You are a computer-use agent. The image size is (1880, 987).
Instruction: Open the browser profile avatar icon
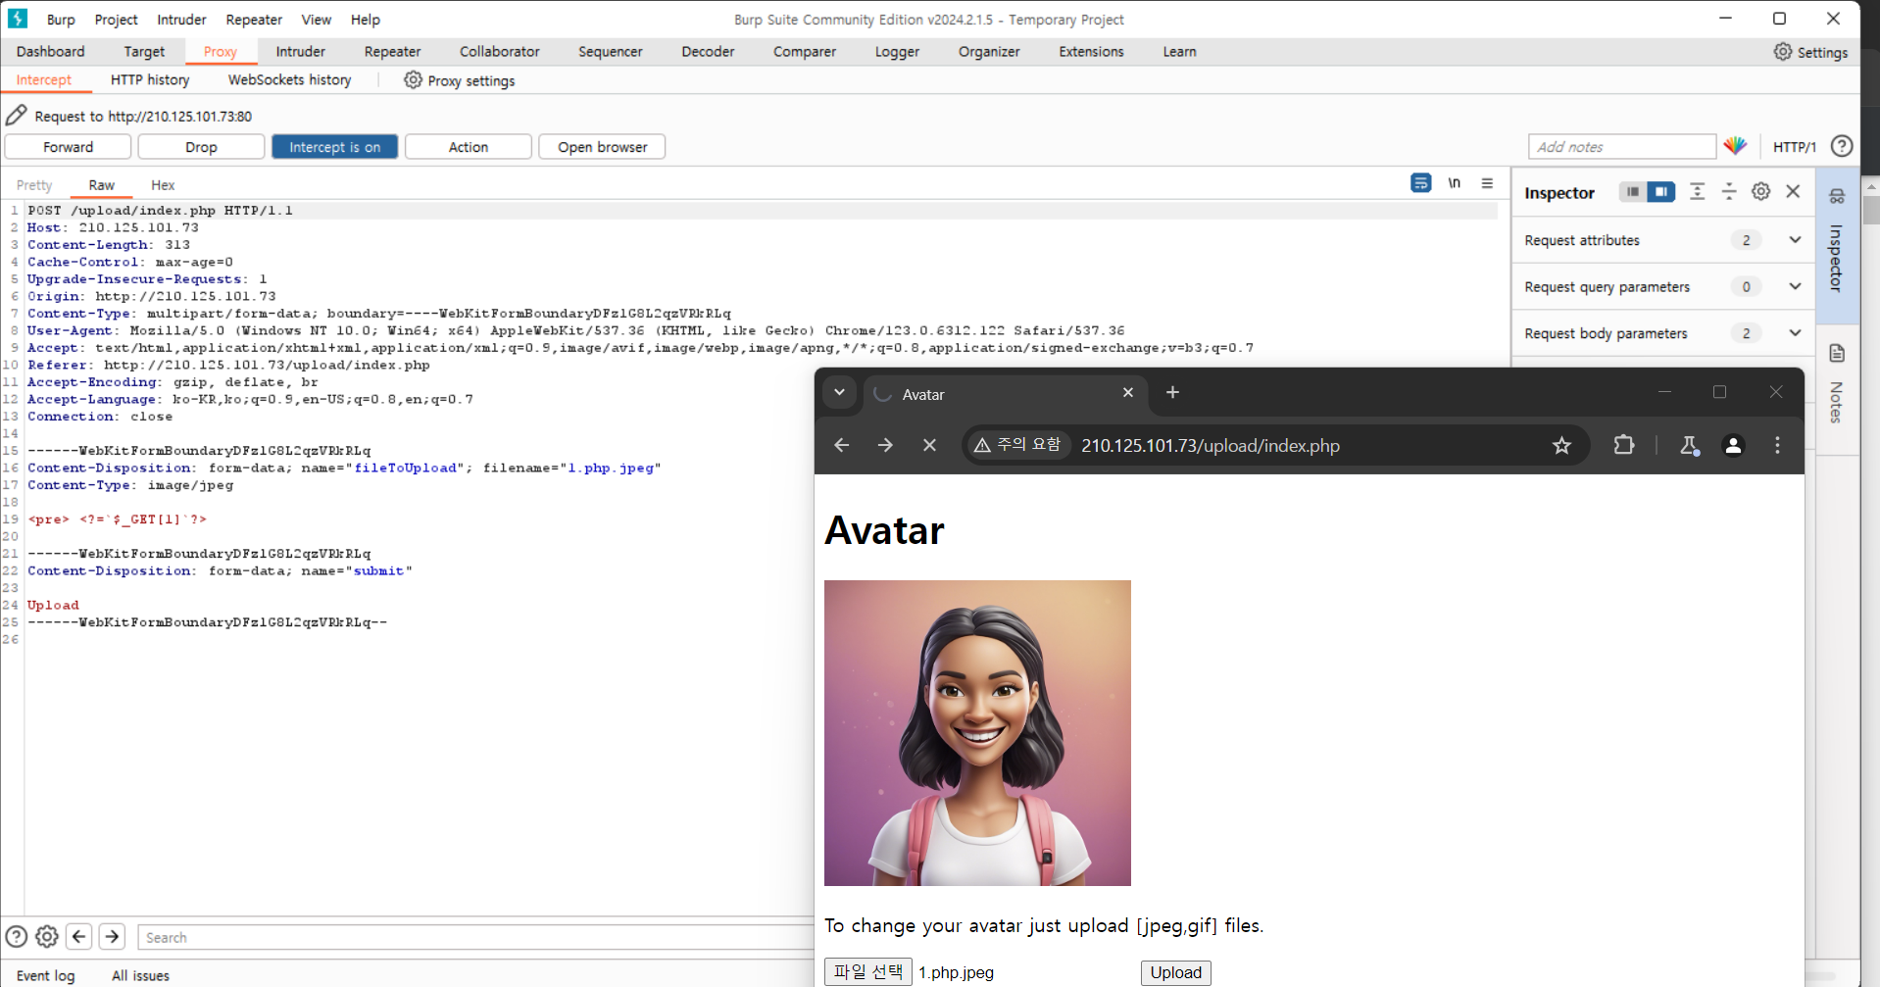tap(1733, 446)
